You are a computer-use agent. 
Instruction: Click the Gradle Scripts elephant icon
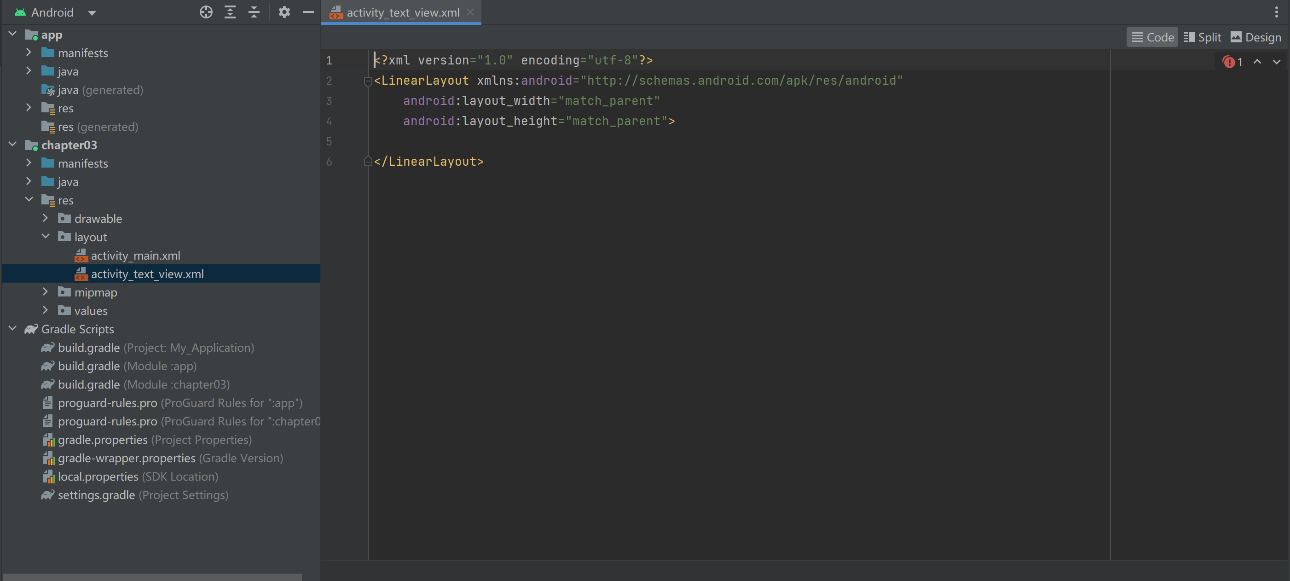(31, 329)
